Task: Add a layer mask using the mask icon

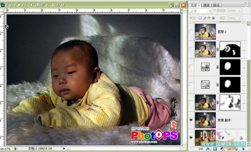Action: (215, 149)
